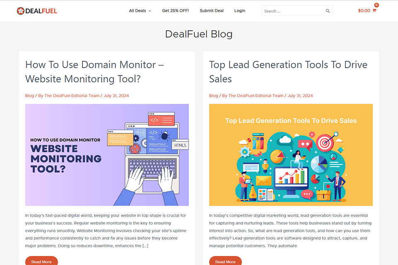
Task: Open the Submit Deal menu item
Action: pos(211,11)
